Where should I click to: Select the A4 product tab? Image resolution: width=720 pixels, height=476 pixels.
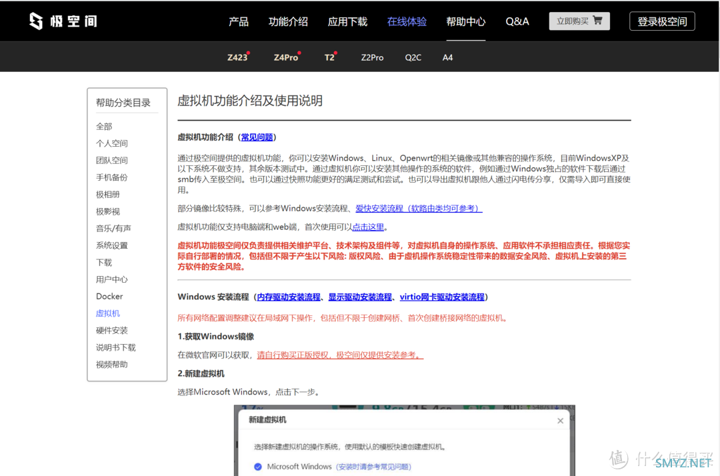click(x=447, y=57)
